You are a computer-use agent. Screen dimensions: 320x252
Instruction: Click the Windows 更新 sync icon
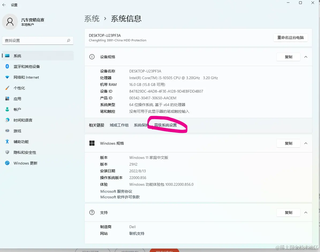click(7, 163)
